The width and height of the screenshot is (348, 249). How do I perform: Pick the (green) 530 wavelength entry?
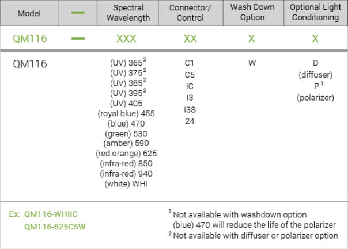click(126, 133)
